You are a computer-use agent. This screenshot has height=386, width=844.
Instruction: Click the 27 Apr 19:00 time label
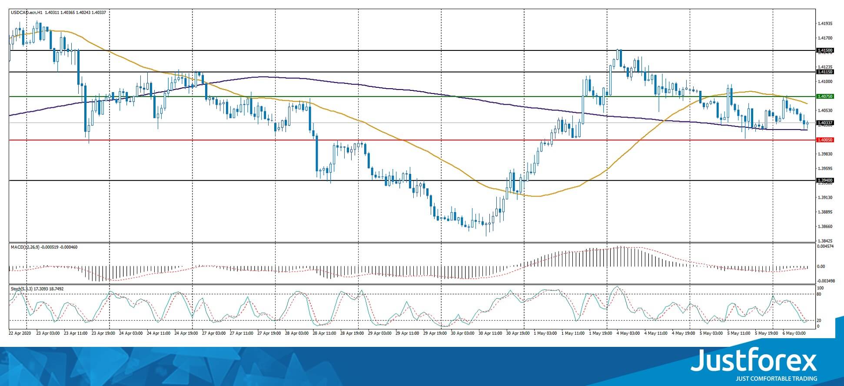click(269, 333)
